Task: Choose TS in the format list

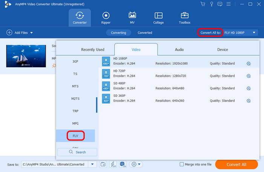Action: (75, 74)
